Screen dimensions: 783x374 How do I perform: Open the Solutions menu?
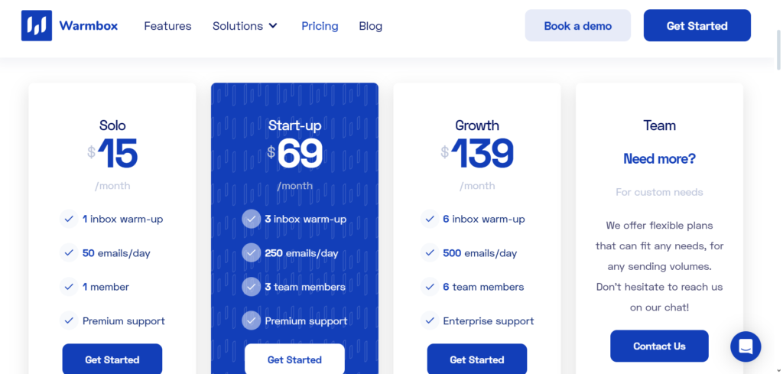pyautogui.click(x=245, y=26)
